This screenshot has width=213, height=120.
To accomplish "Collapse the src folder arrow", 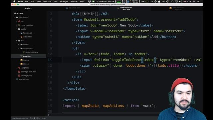I will 16,41.
